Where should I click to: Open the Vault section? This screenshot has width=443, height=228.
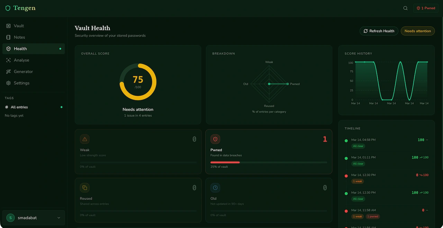tap(34, 26)
